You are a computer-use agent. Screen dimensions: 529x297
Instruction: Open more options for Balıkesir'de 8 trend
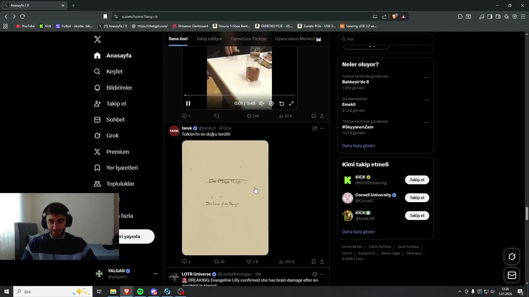[427, 78]
